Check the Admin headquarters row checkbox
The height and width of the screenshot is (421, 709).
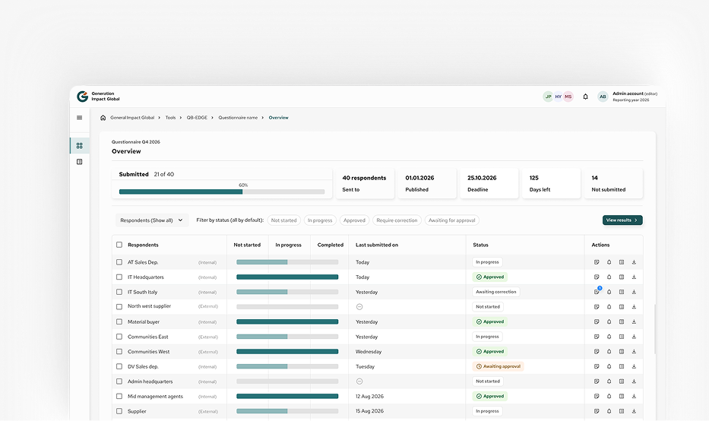[119, 381]
